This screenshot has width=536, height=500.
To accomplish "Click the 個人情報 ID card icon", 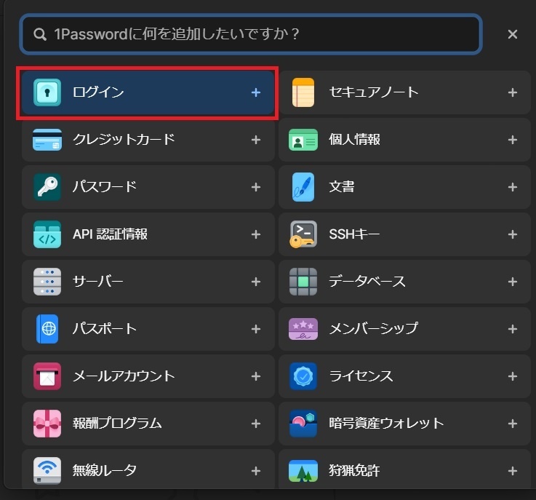I will (303, 140).
